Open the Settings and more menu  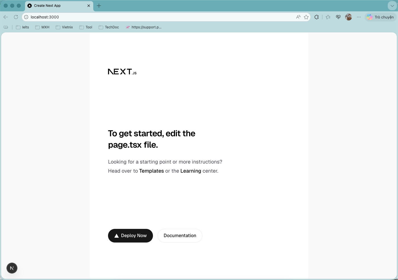359,17
